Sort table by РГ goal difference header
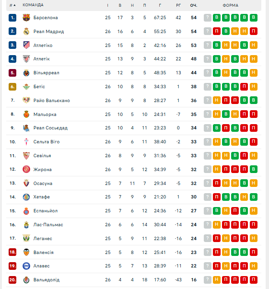 (x=178, y=5)
